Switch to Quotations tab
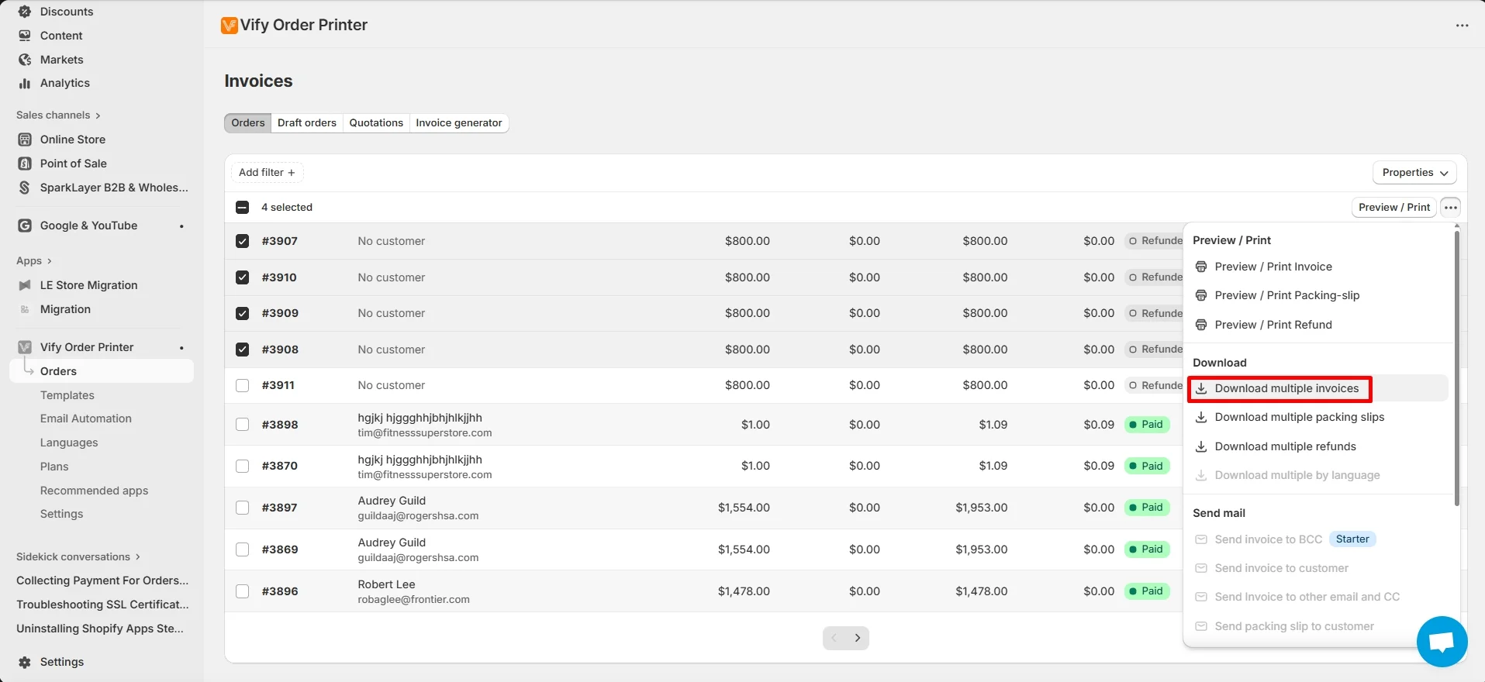1485x682 pixels. tap(376, 123)
